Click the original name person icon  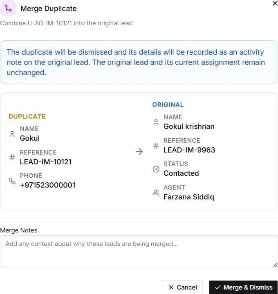(x=156, y=122)
